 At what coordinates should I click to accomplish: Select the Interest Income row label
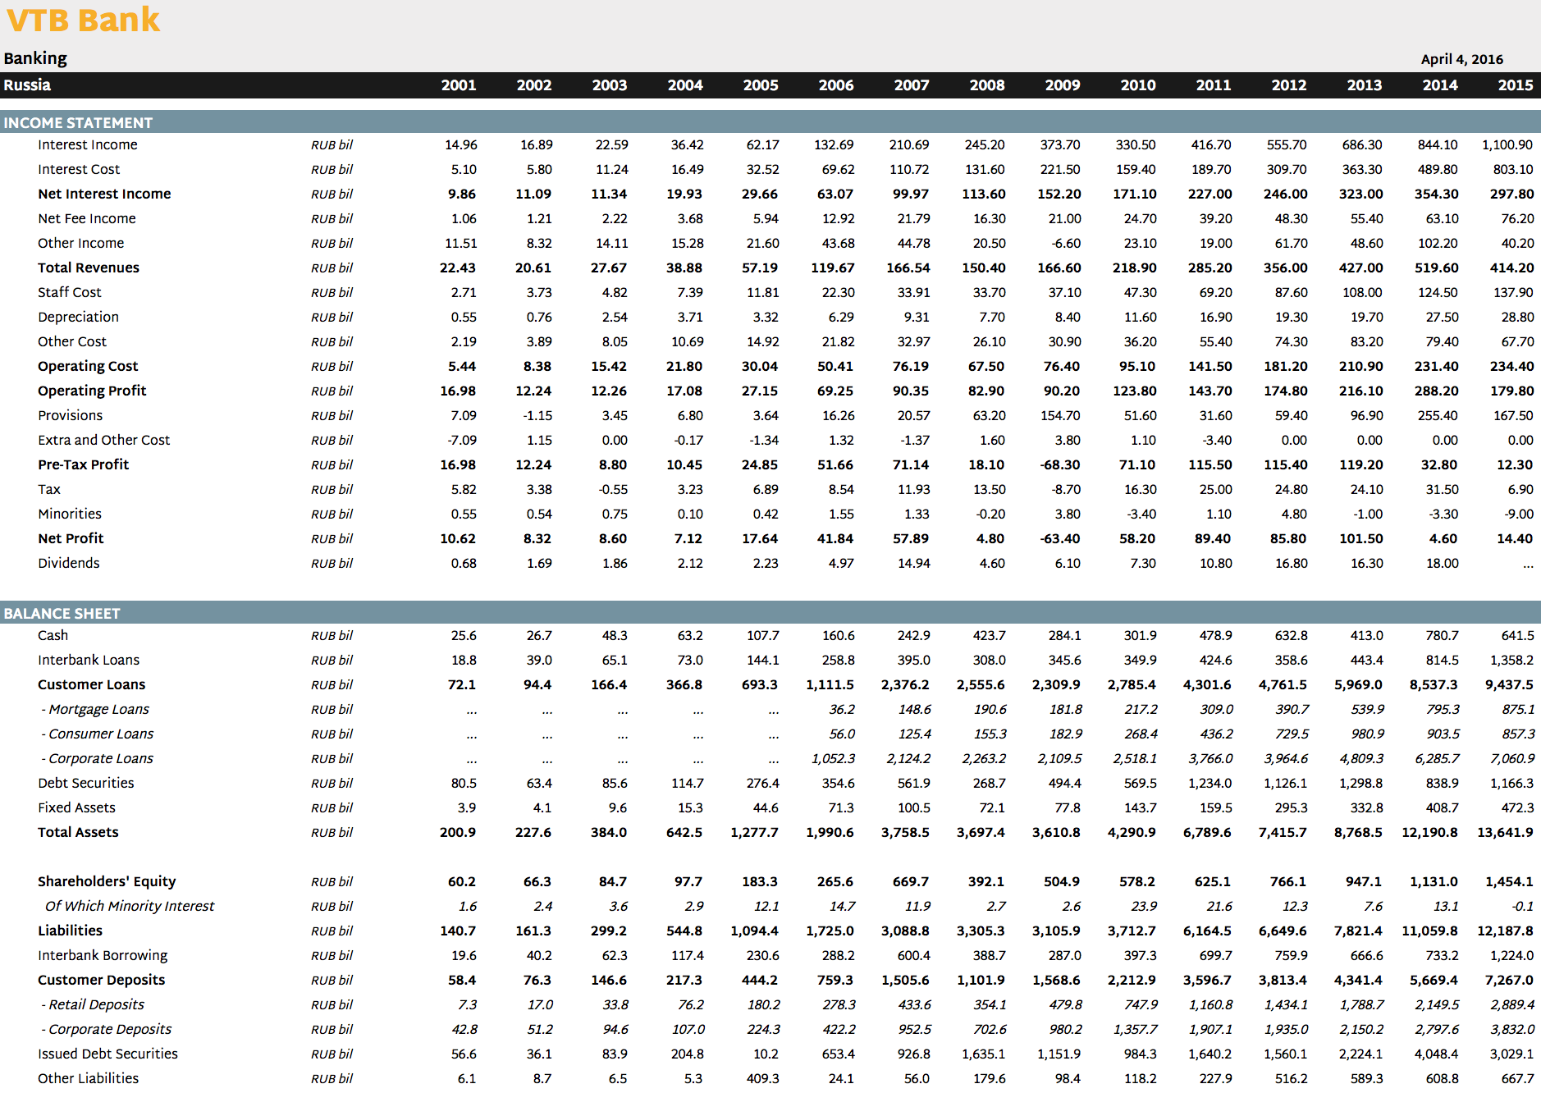(x=88, y=144)
